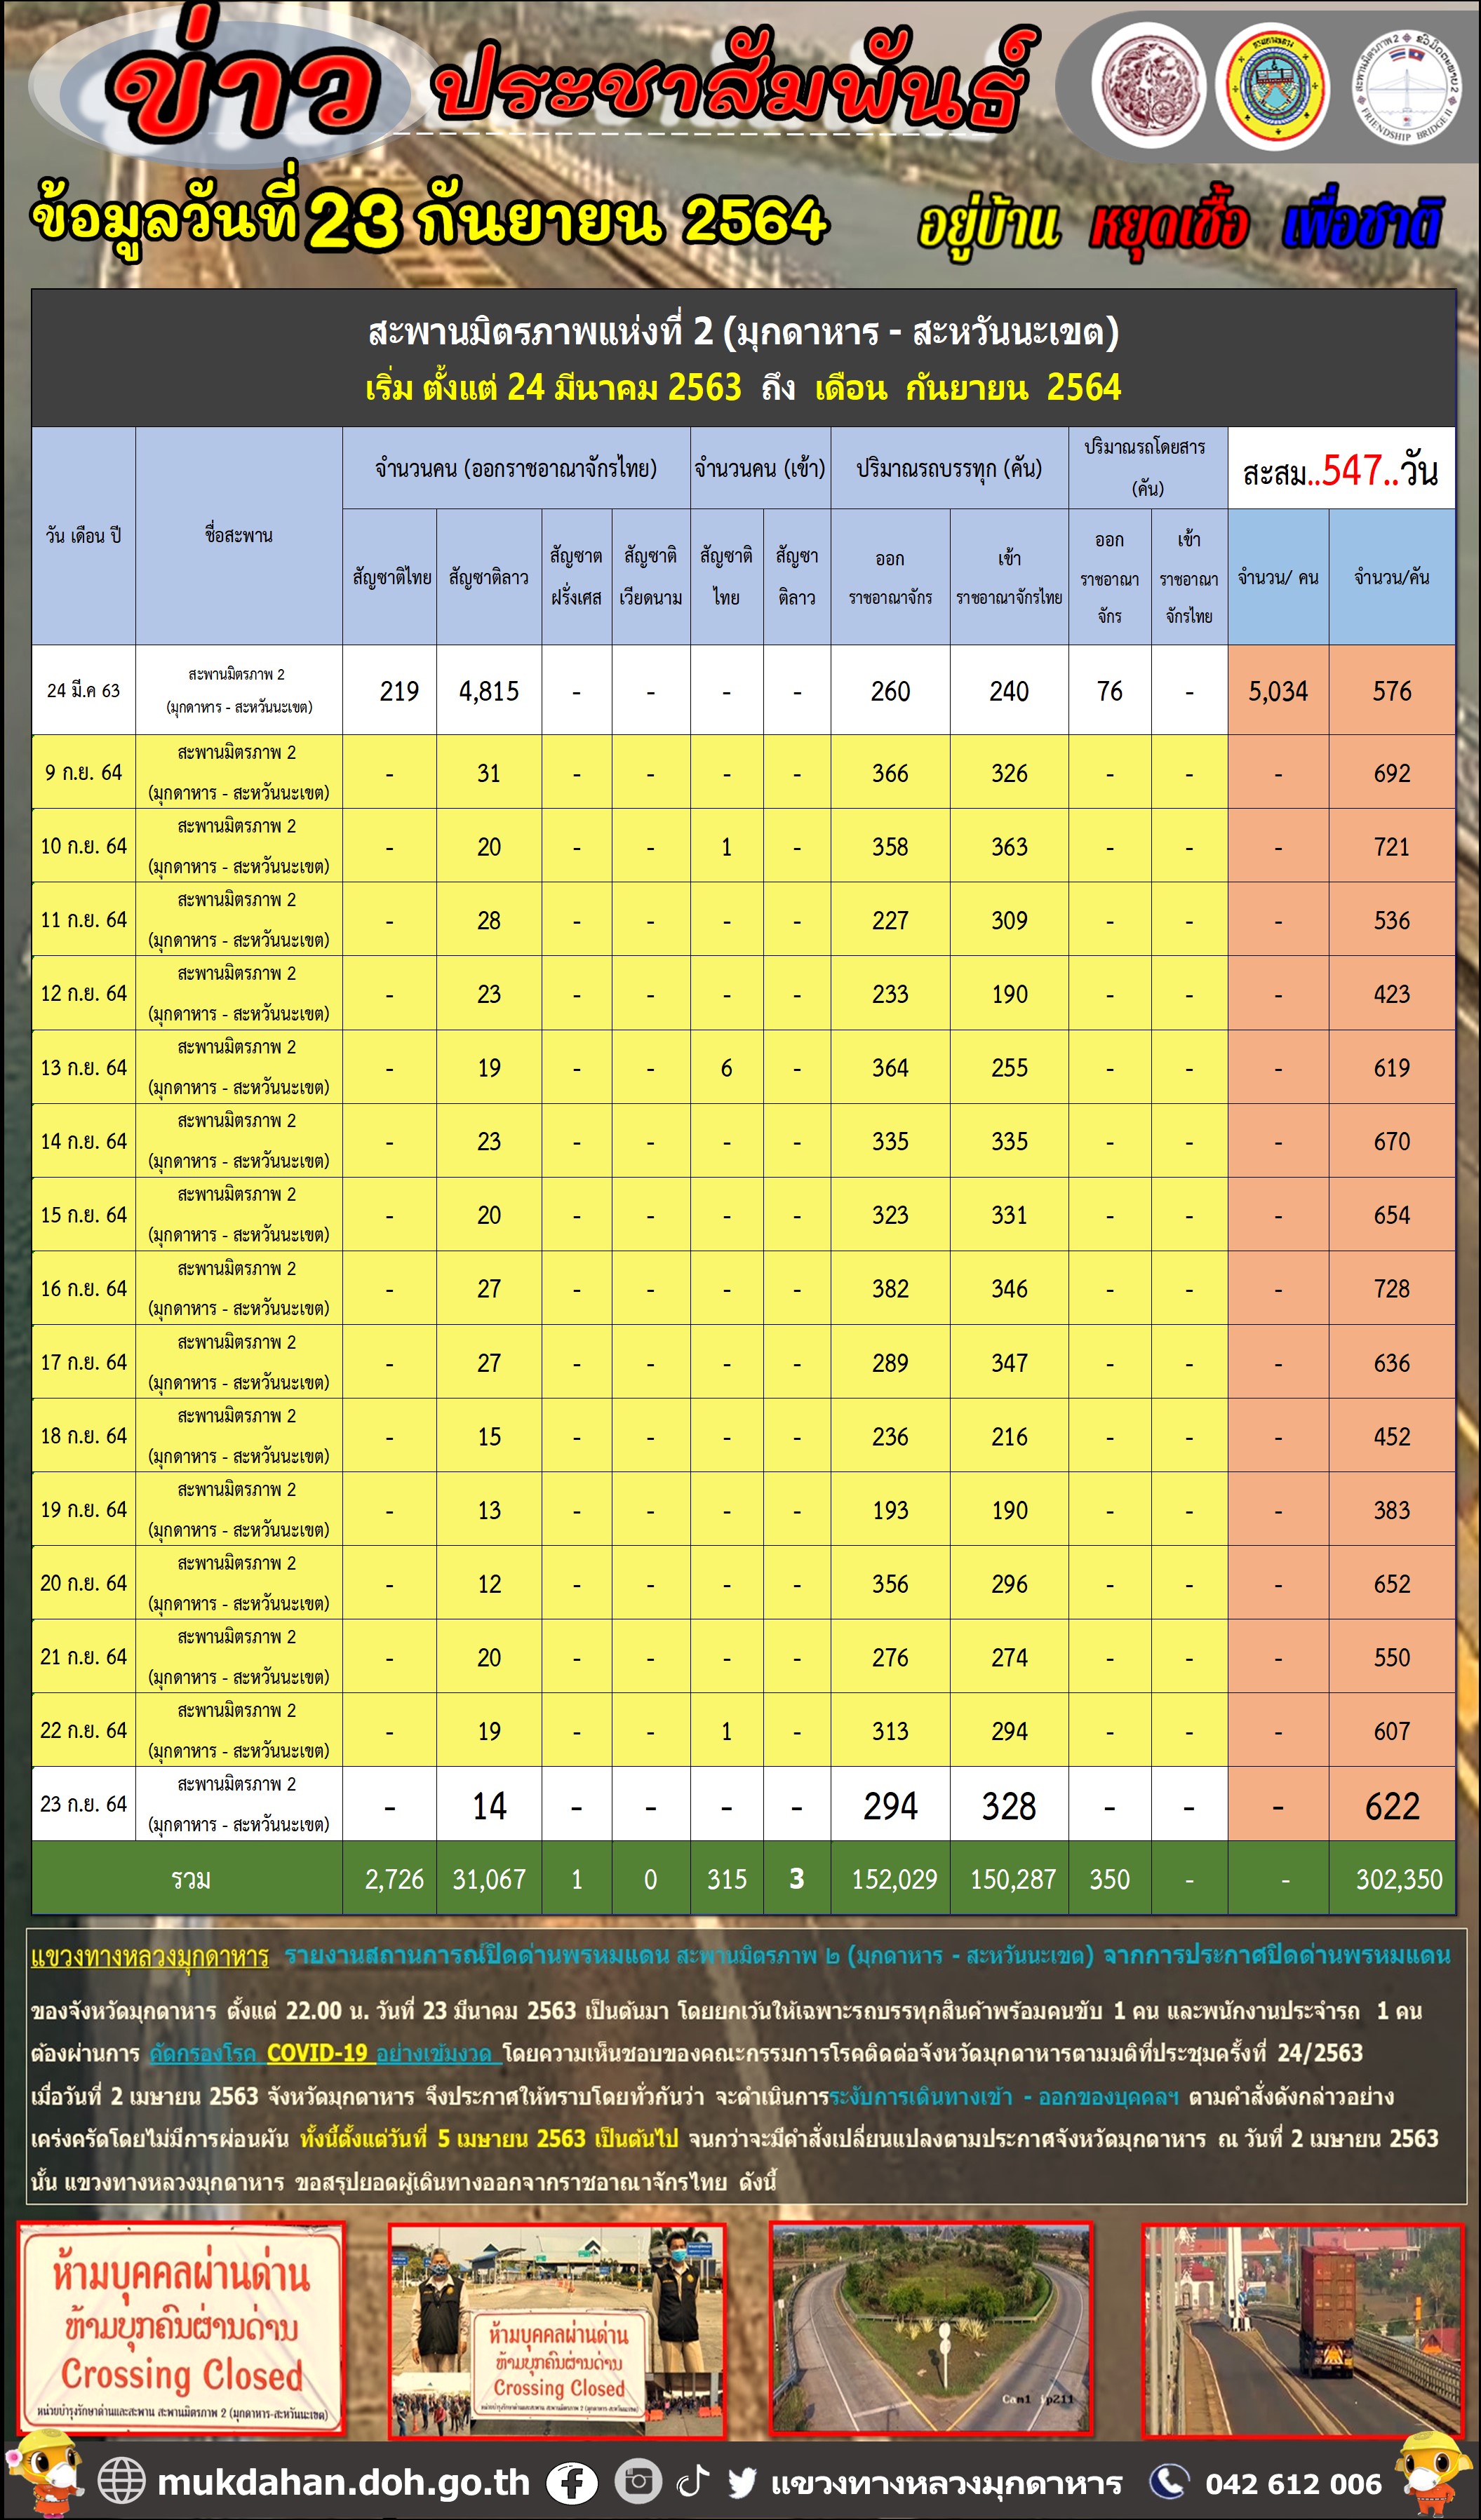1481x2520 pixels.
Task: Click the COVID-19 underlined link text
Action: pos(317,2053)
